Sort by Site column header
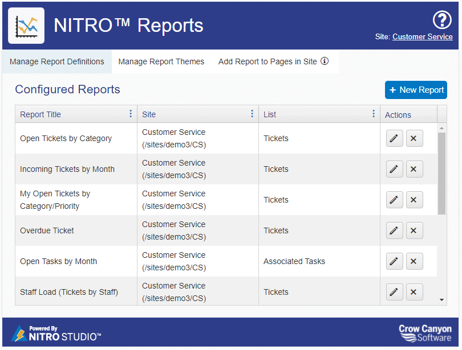This screenshot has height=350, width=462. 149,114
